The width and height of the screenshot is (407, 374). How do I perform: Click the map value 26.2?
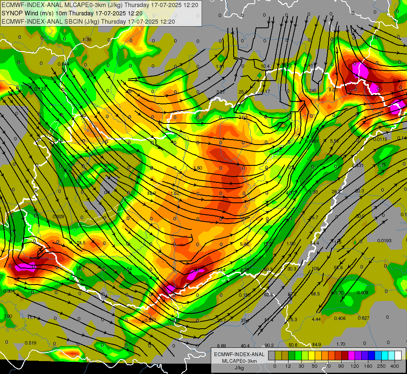point(336,192)
